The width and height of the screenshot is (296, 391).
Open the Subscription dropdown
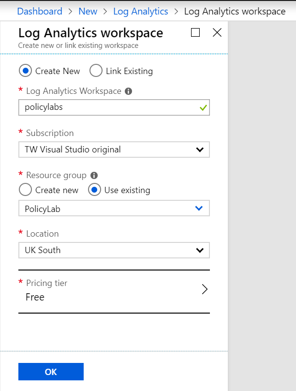click(114, 150)
